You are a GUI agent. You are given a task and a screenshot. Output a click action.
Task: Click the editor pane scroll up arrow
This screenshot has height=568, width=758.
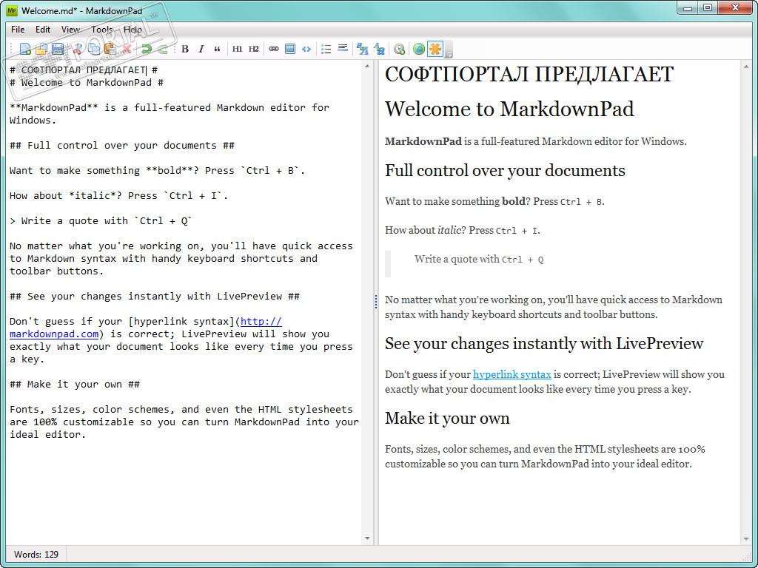tap(367, 66)
